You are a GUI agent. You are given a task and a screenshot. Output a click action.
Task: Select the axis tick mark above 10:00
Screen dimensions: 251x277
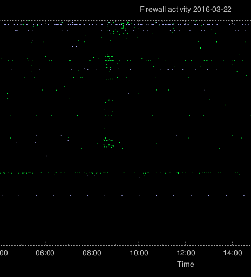(139, 243)
